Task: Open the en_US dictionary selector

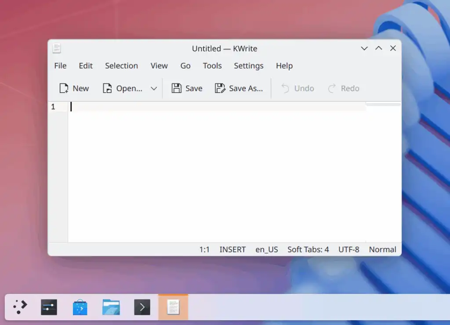Action: pyautogui.click(x=267, y=249)
